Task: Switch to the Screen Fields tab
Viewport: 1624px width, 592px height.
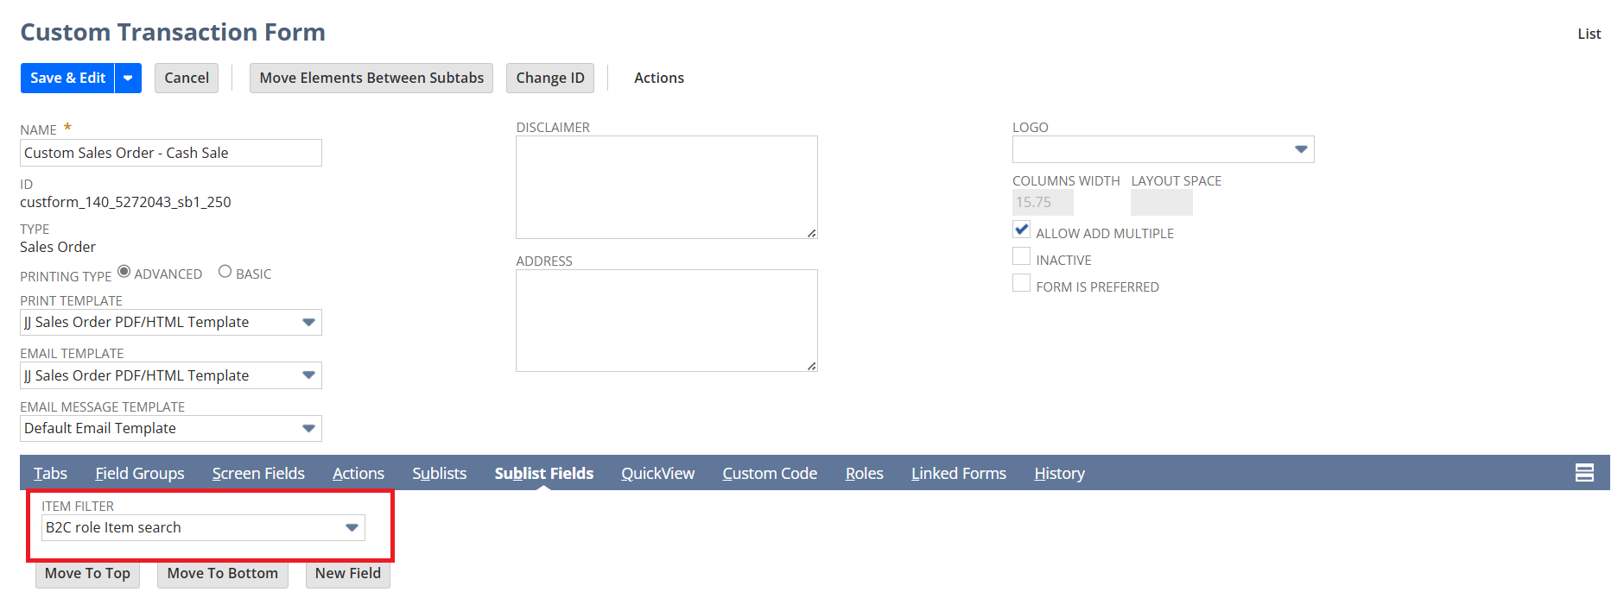Action: tap(258, 474)
